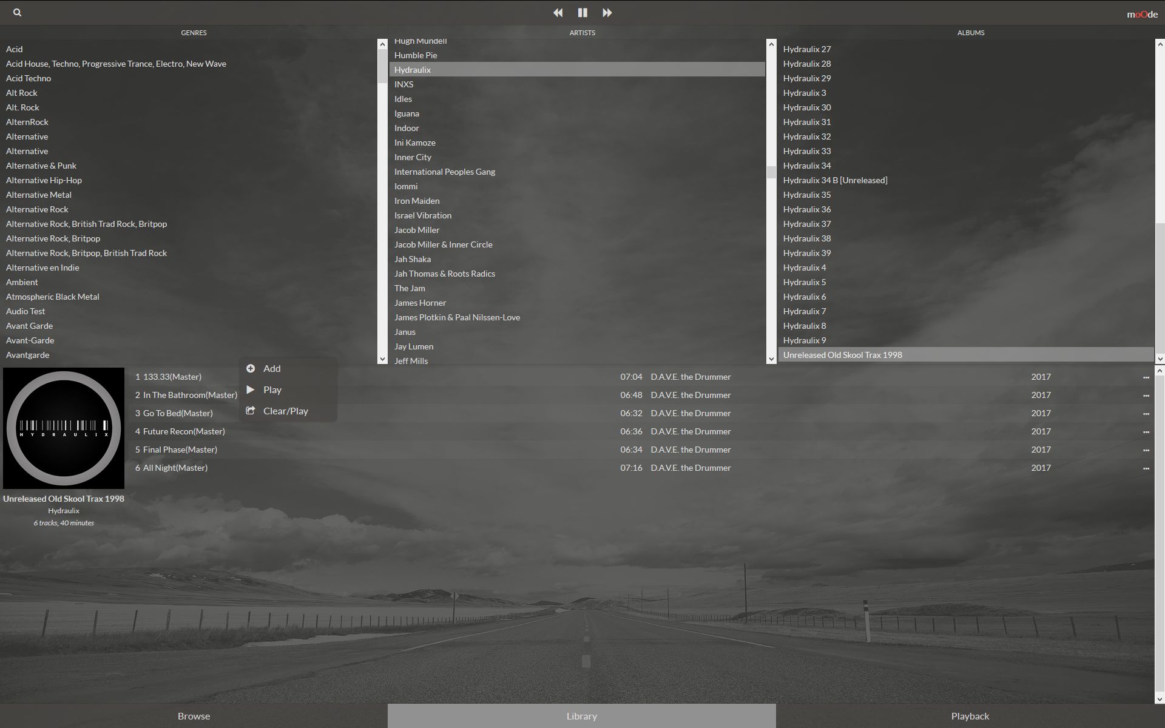Click genres list scroll down arrow
1165x728 pixels.
tap(382, 359)
